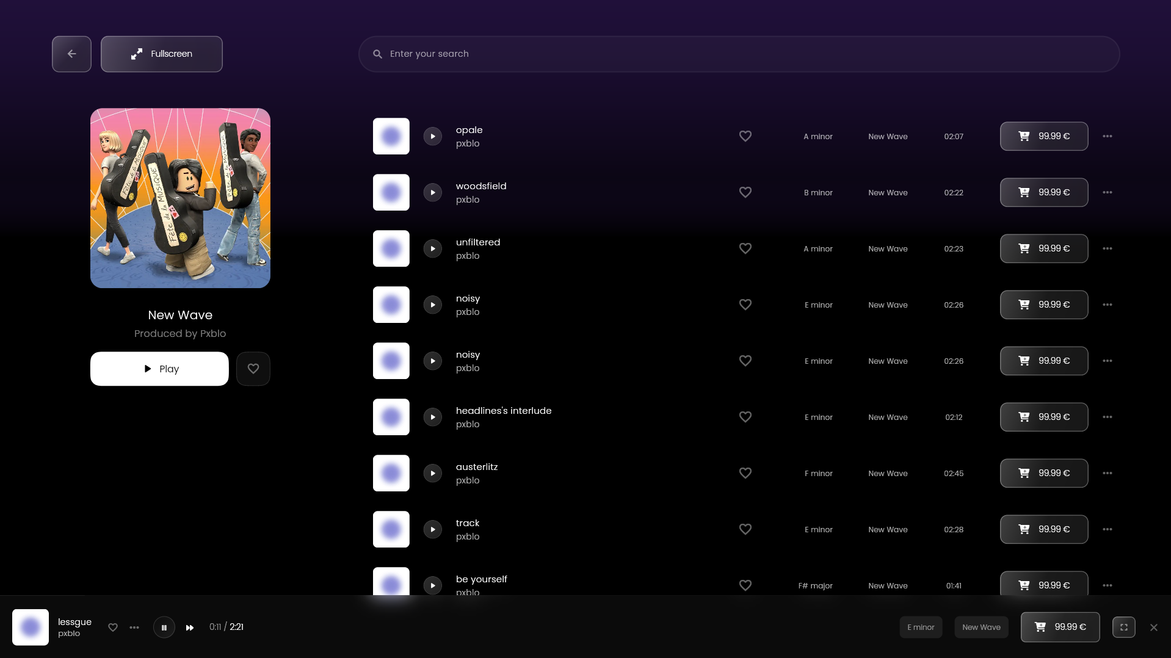Skip to the next track
Screen dimensions: 1171x658
[190, 627]
